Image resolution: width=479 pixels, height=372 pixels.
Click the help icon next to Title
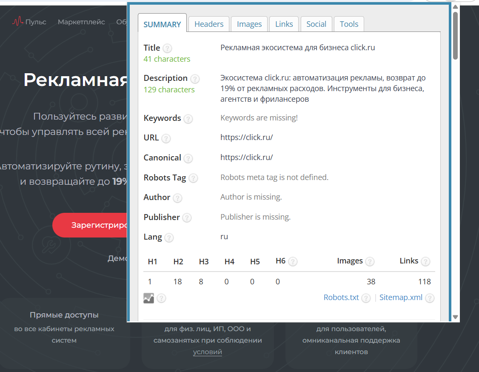168,49
